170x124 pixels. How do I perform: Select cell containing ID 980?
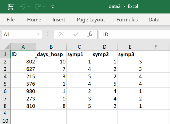coord(23,91)
